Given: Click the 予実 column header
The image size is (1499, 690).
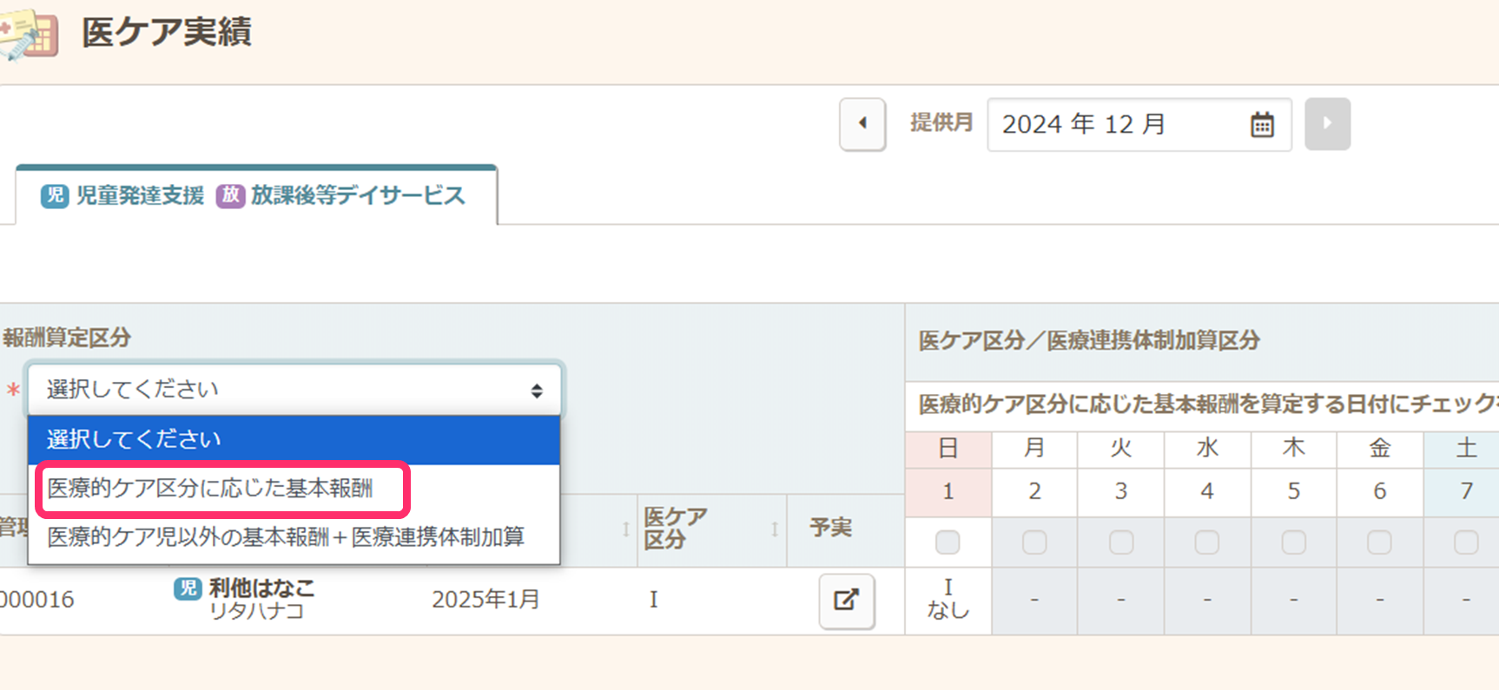Looking at the screenshot, I should click(830, 528).
